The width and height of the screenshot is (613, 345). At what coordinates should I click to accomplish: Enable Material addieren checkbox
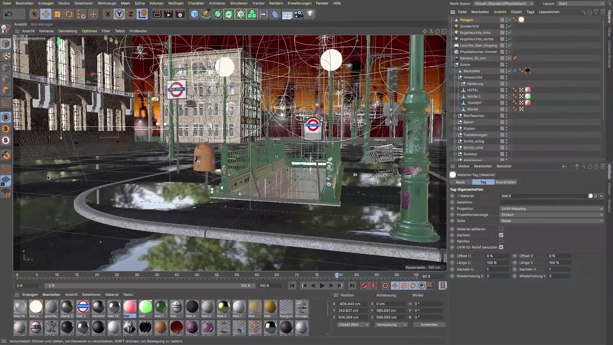pos(501,229)
